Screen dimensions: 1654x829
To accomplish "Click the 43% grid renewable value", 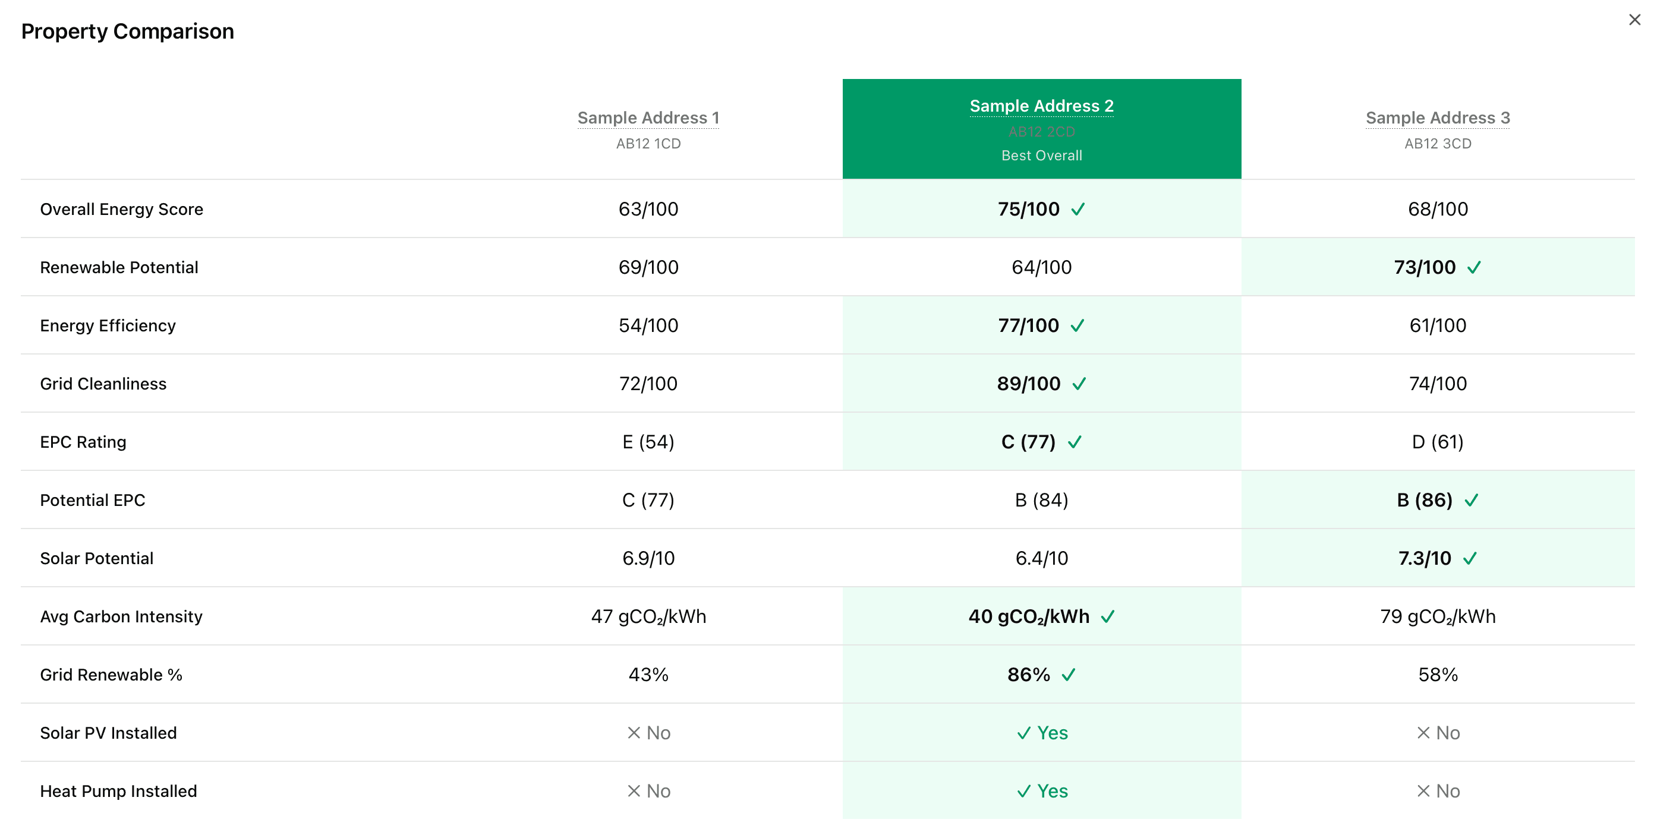I will [648, 675].
